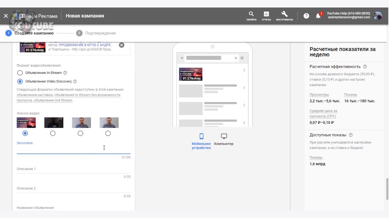Open the help icon next to Расчетная эффективность
389x218 pixels.
pos(365,67)
